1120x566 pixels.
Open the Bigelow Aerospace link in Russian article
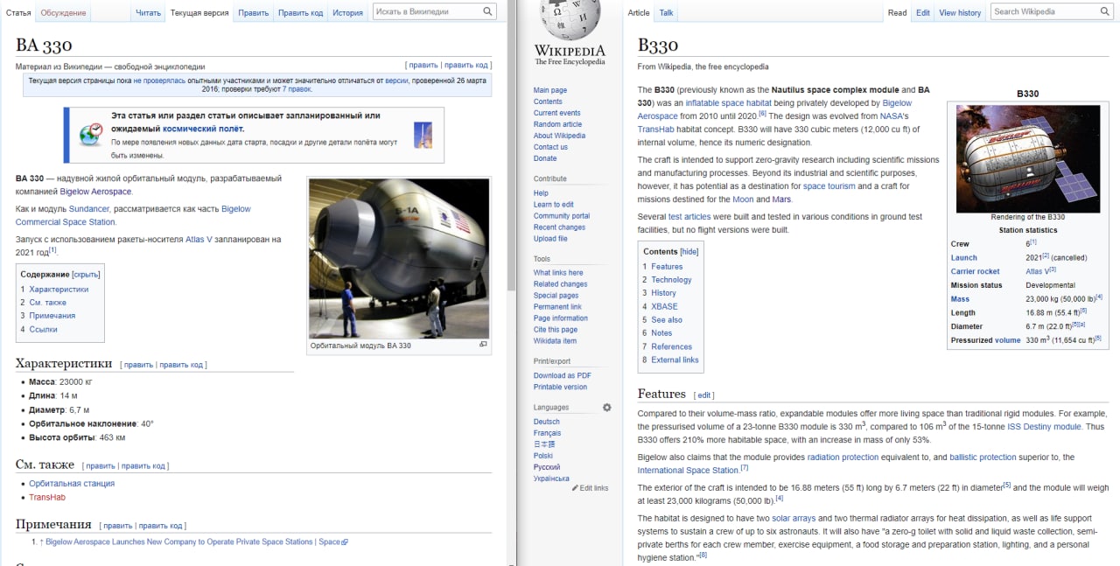(x=95, y=192)
